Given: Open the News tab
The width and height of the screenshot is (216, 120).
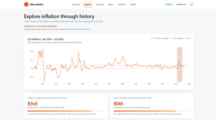Looking at the screenshot, I should point(110,5).
